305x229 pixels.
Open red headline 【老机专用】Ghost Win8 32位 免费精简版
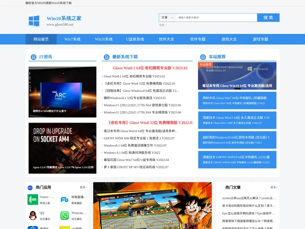150,123
